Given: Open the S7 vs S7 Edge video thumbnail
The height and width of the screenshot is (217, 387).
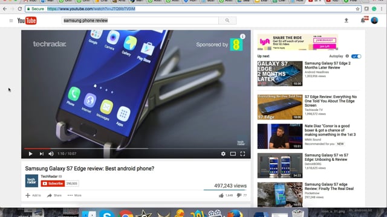Looking at the screenshot, I should (280, 166).
